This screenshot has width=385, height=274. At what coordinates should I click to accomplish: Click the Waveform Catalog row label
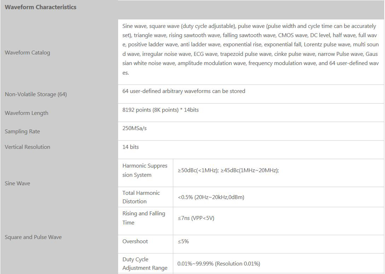point(27,53)
